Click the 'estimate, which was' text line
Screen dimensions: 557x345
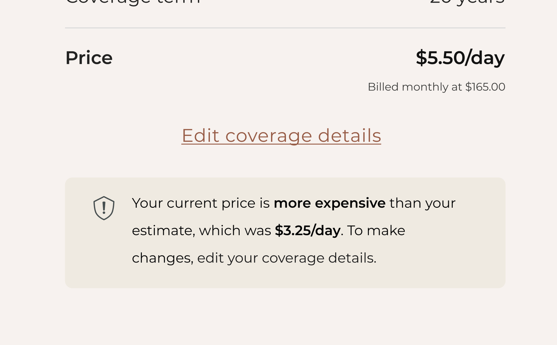pyautogui.click(x=201, y=231)
